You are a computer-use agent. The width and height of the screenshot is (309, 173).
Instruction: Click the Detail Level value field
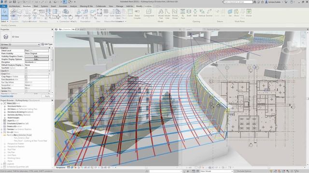37,50
